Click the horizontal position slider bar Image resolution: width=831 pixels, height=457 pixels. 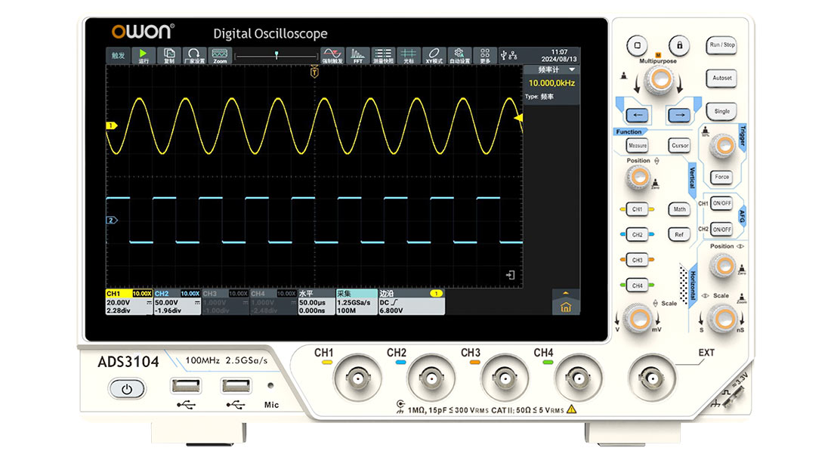point(276,56)
